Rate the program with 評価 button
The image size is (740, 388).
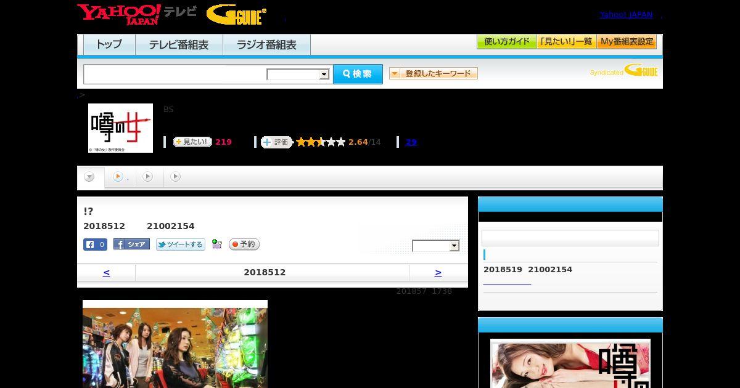click(276, 142)
